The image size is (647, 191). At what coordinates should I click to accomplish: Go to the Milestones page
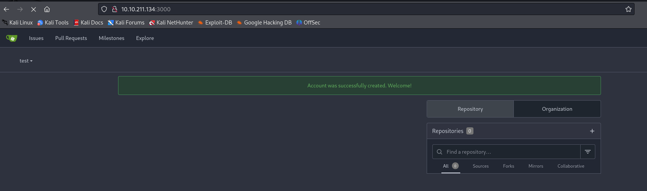click(111, 38)
